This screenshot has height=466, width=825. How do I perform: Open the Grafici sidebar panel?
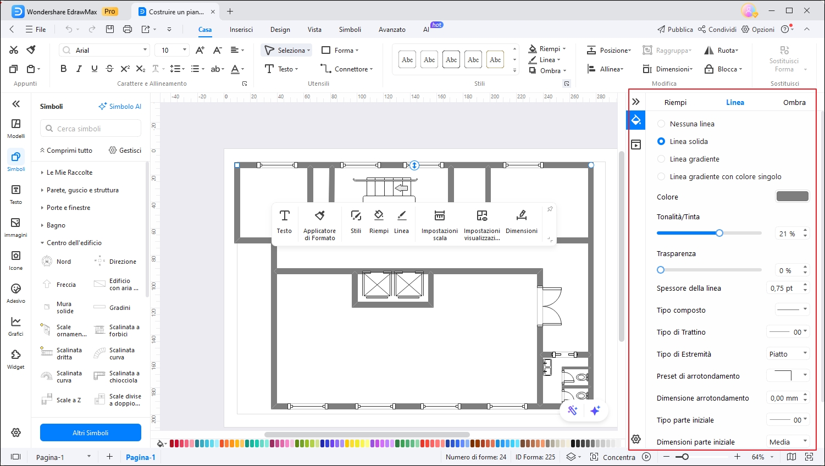point(16,326)
